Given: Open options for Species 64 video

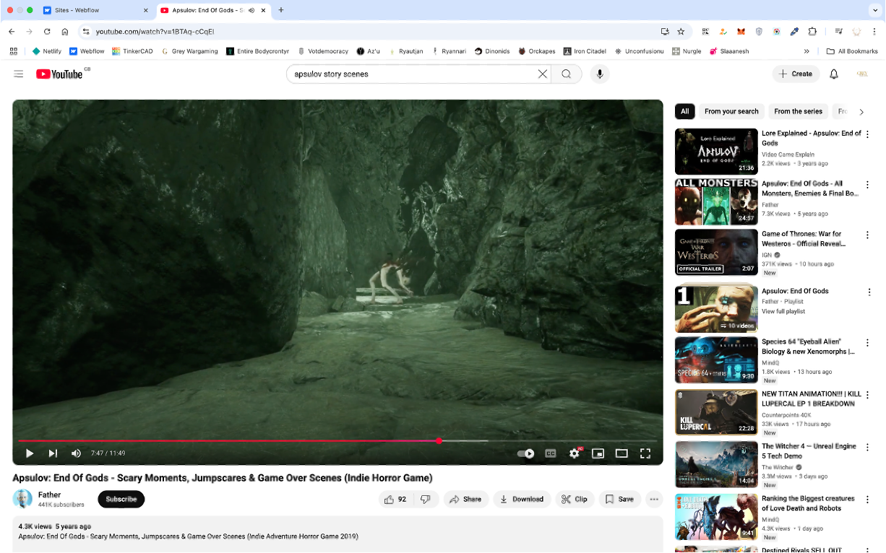Looking at the screenshot, I should [868, 343].
